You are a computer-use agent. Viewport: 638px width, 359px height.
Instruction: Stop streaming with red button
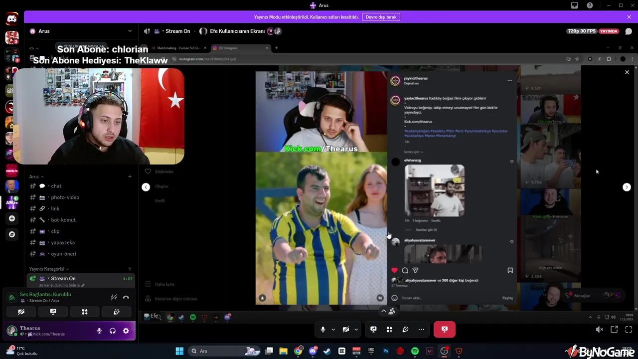(x=444, y=329)
